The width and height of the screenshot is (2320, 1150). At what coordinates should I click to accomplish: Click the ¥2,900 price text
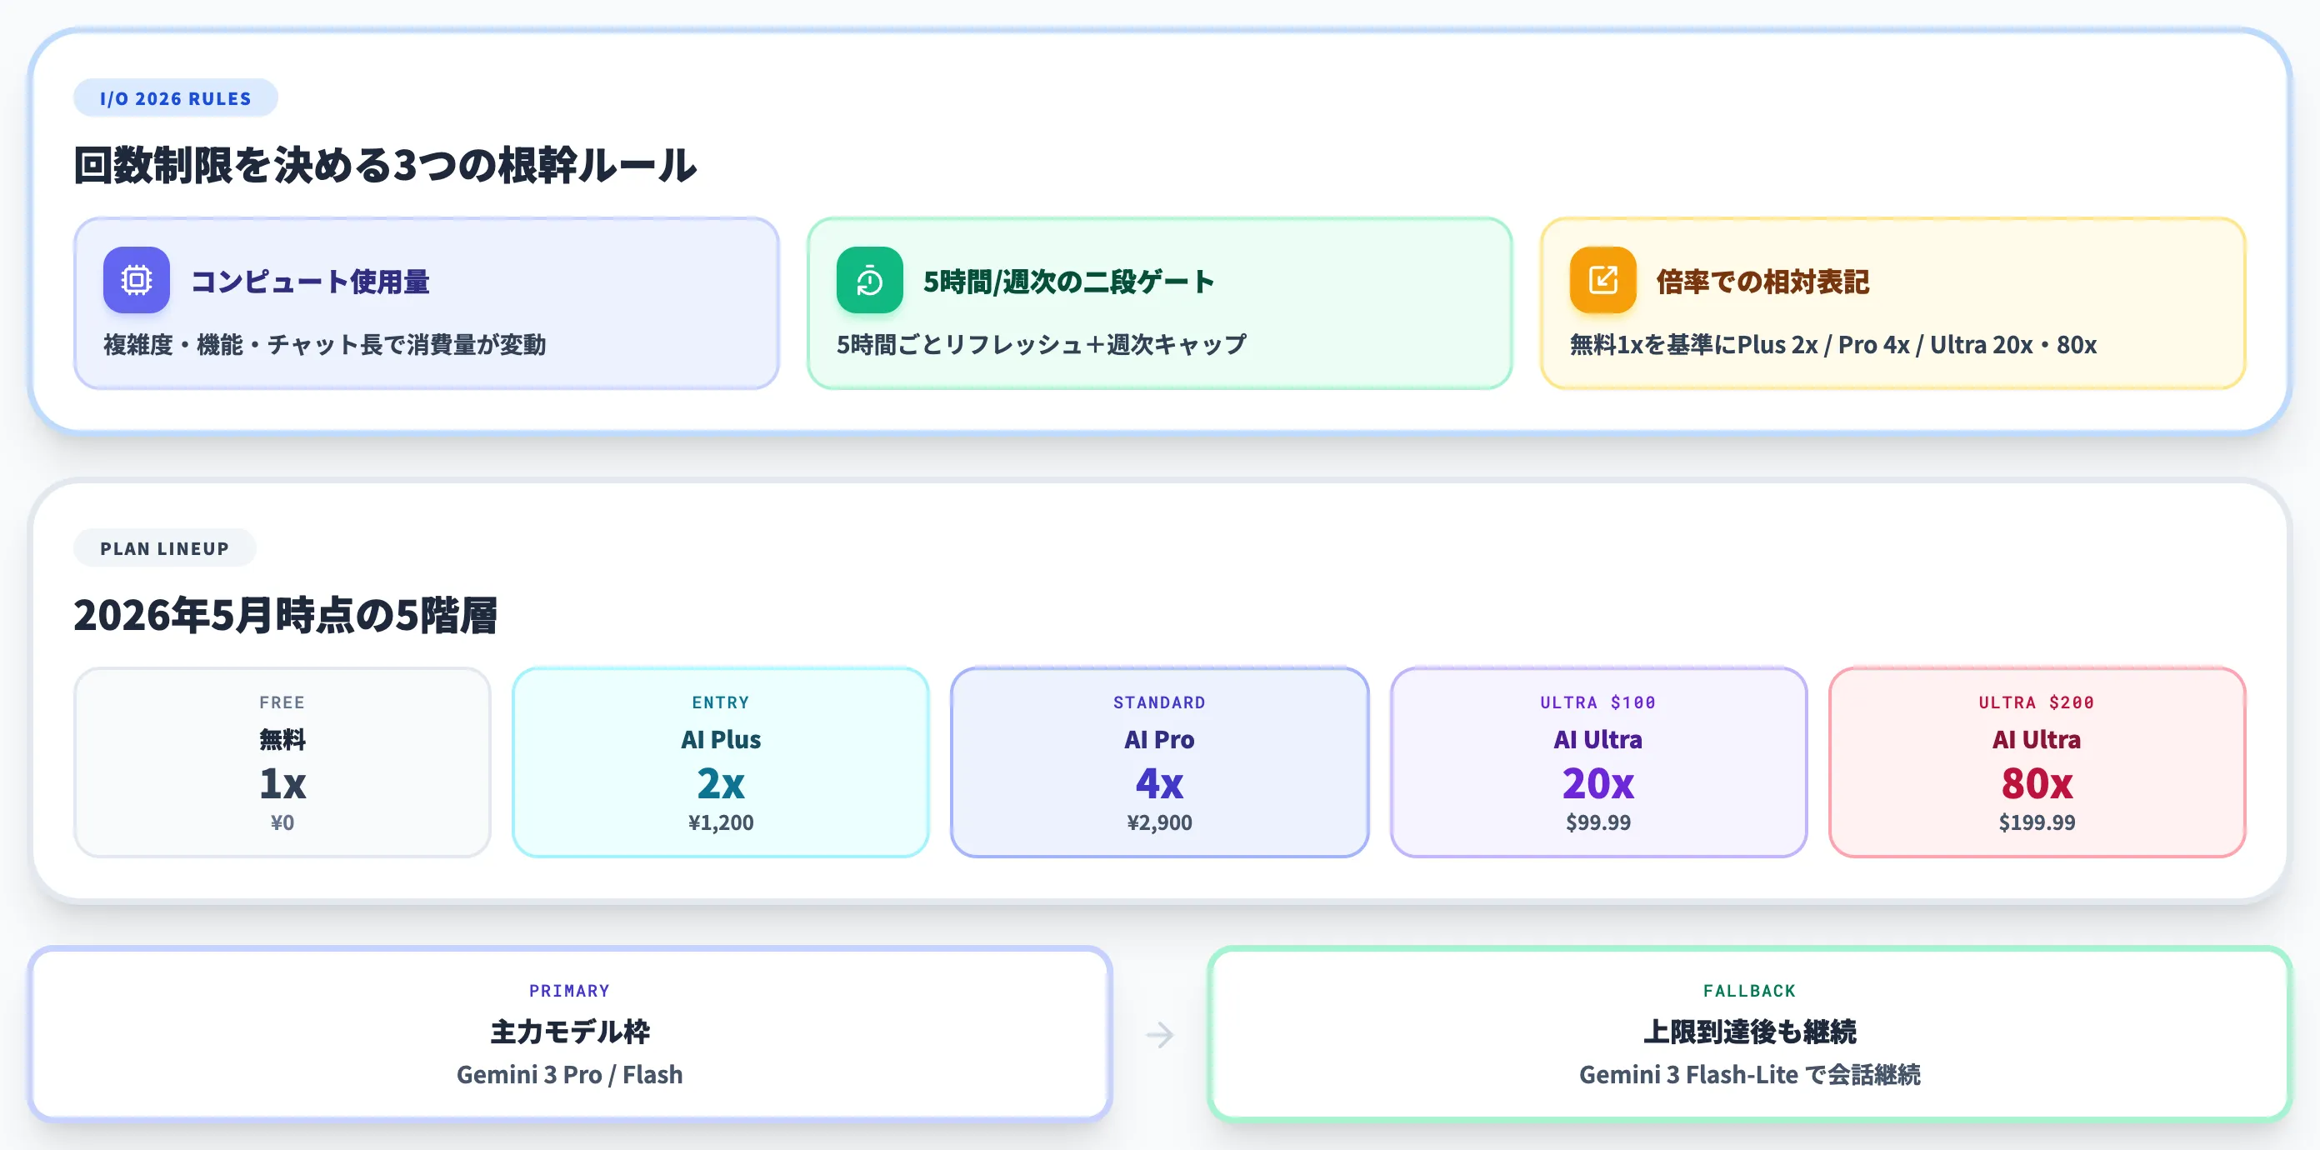click(1159, 822)
